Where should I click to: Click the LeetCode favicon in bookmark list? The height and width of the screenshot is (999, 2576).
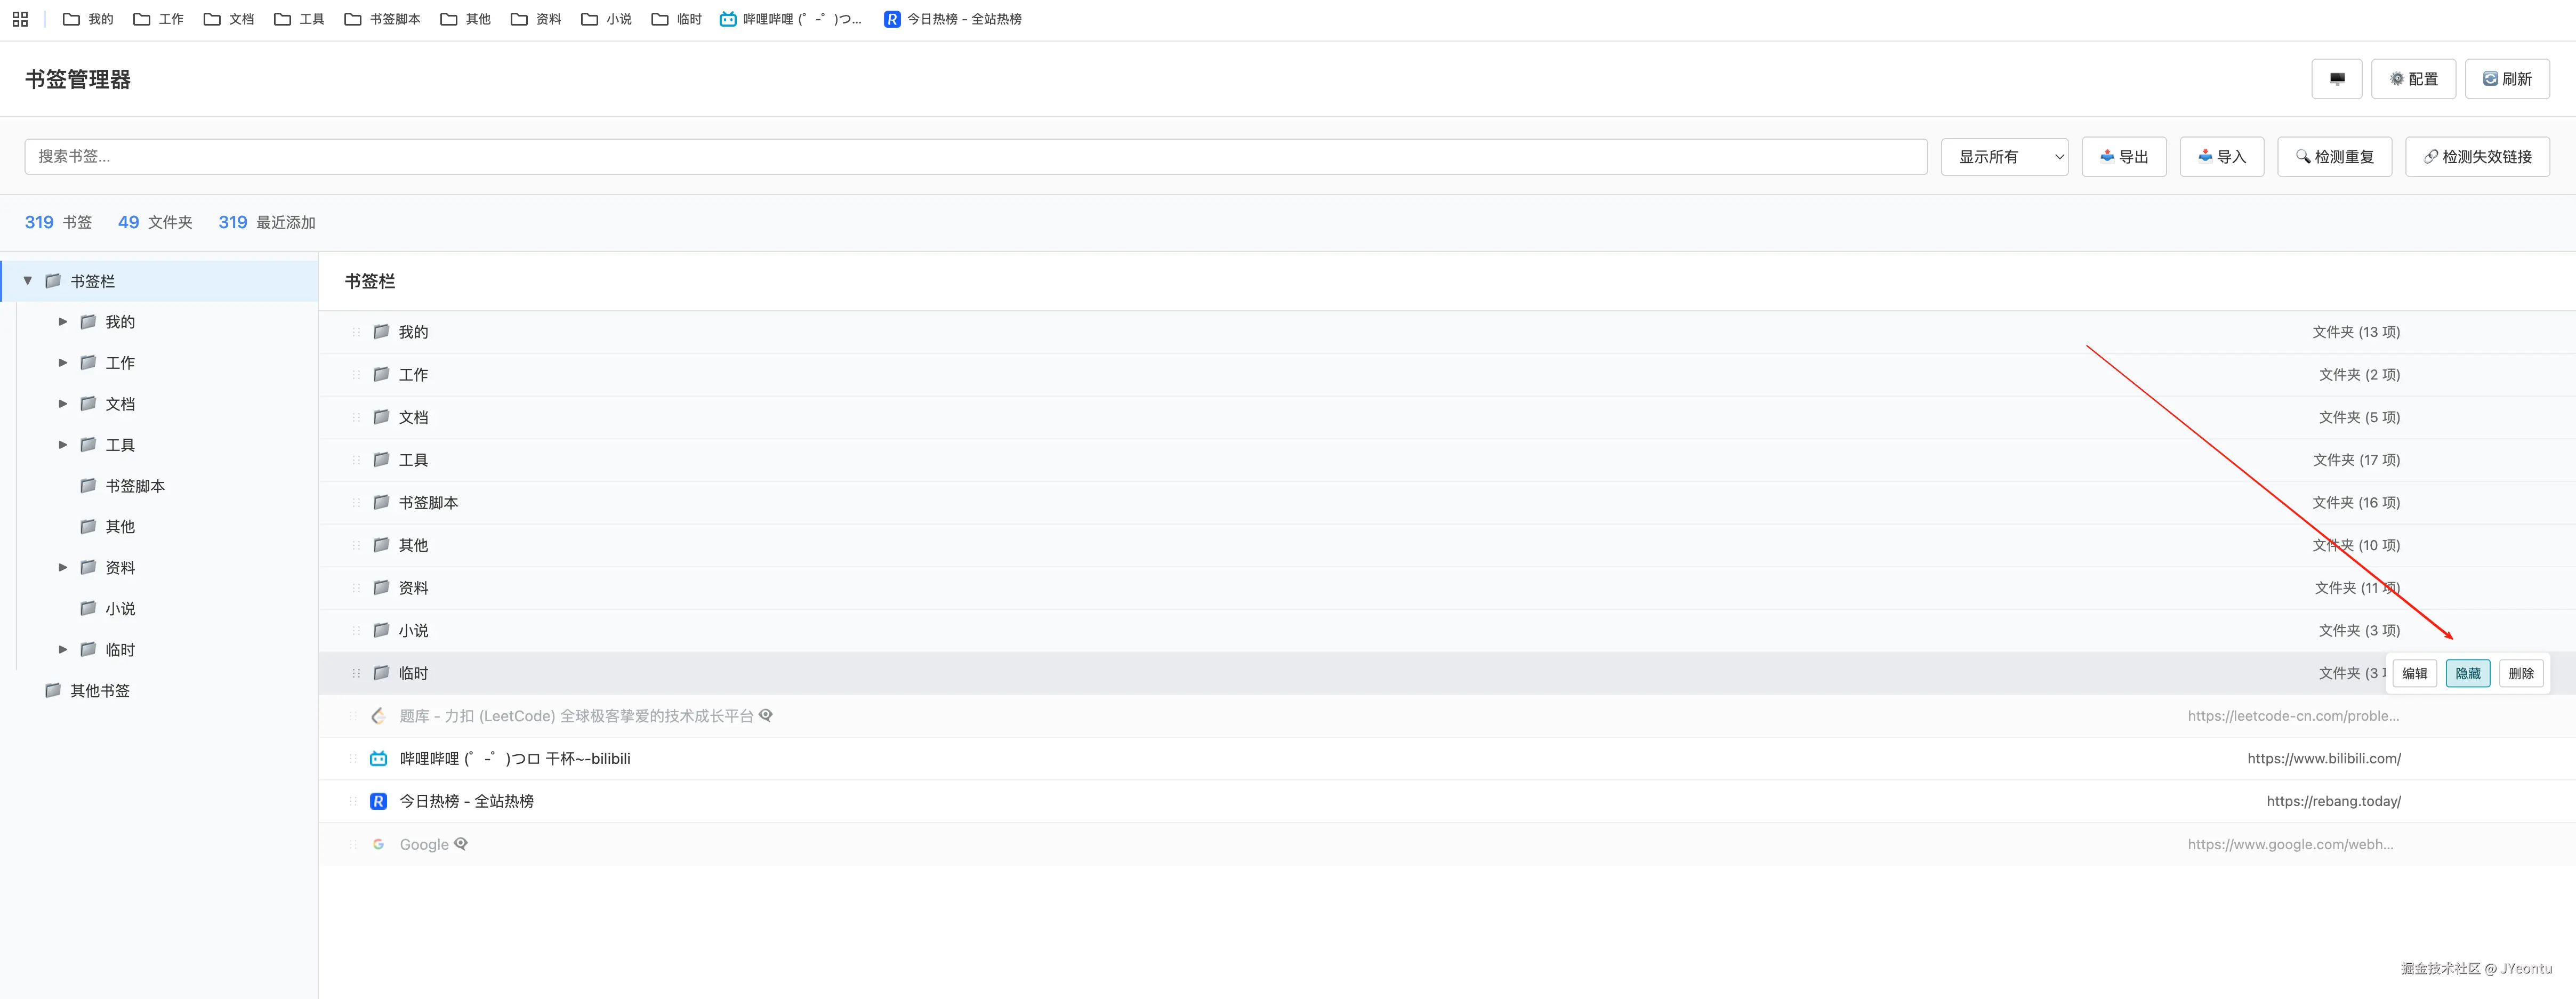point(378,716)
